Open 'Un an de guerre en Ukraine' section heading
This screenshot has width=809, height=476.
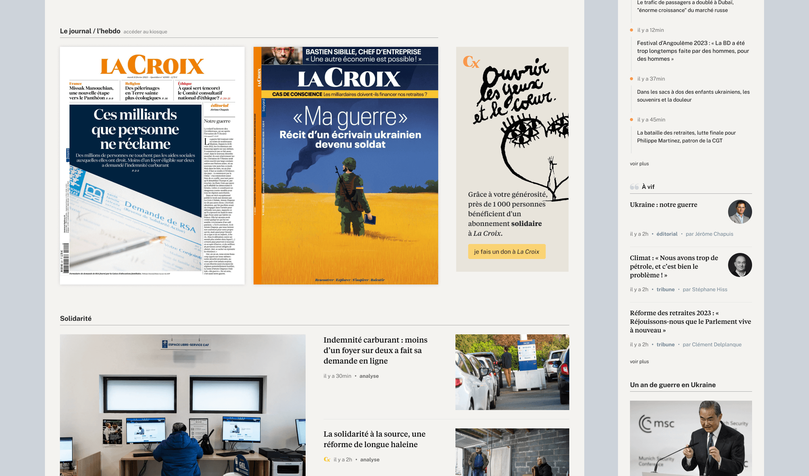point(673,385)
